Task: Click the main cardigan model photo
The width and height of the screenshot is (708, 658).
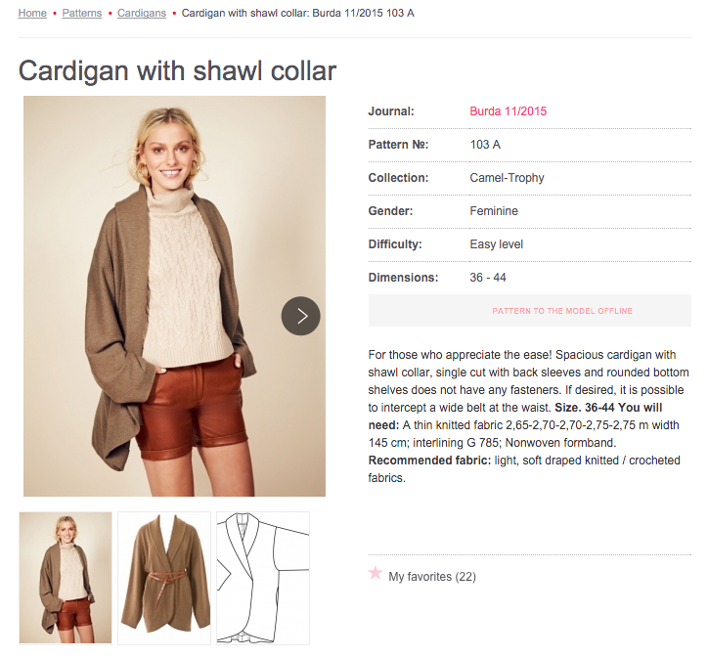Action: coord(174,296)
